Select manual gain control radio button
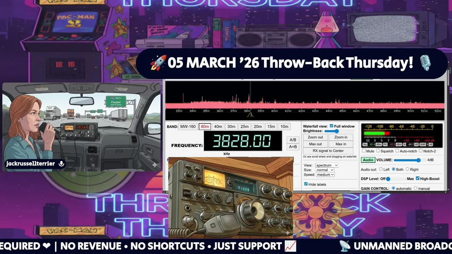 point(415,188)
